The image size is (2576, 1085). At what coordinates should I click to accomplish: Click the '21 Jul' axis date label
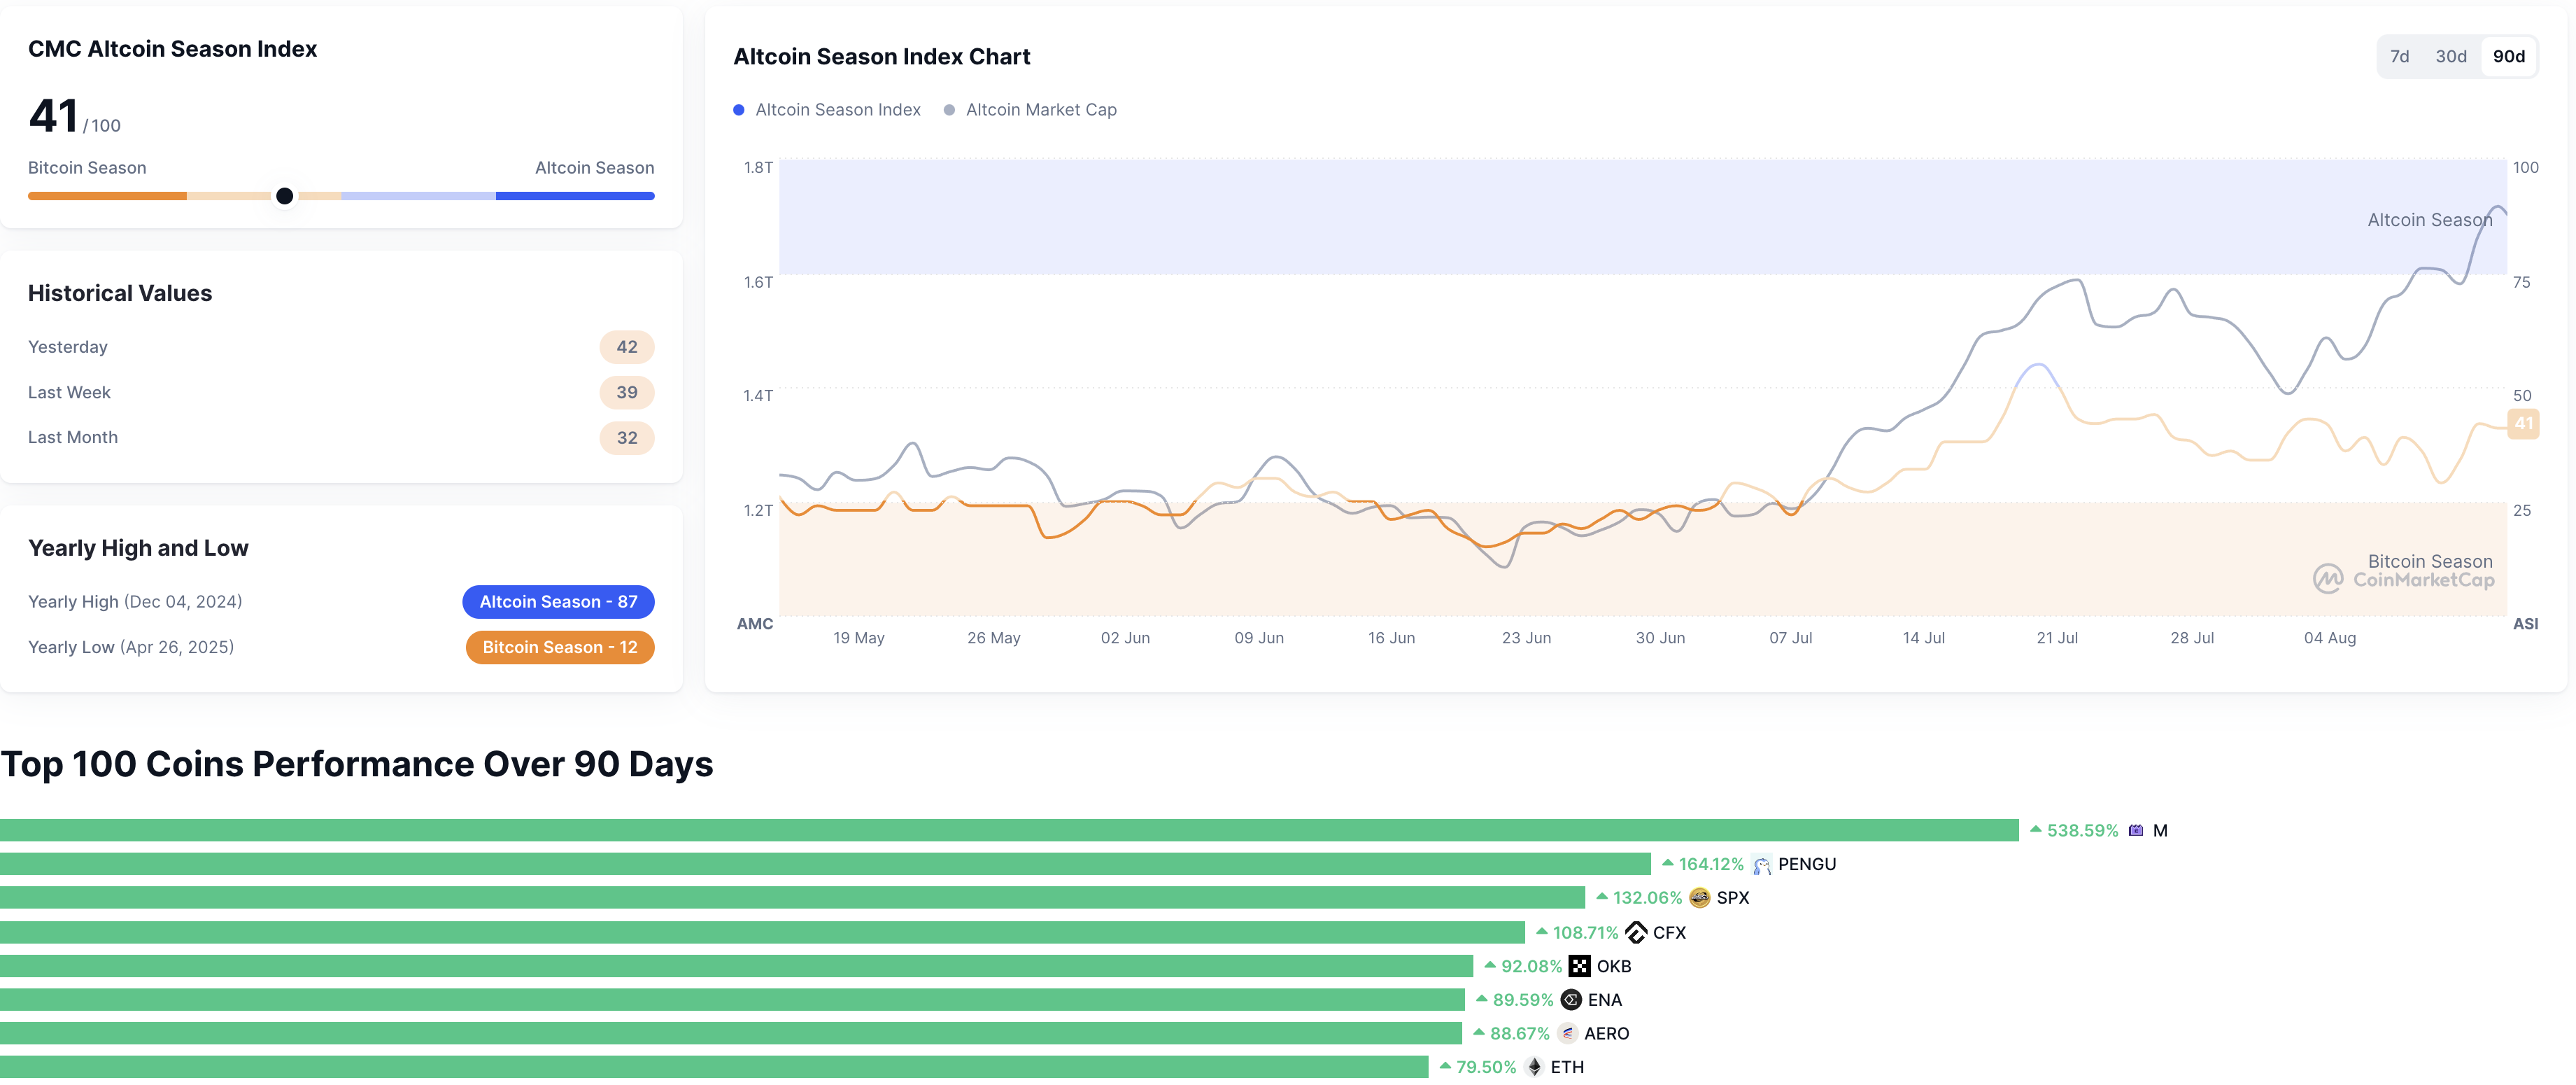point(2057,638)
